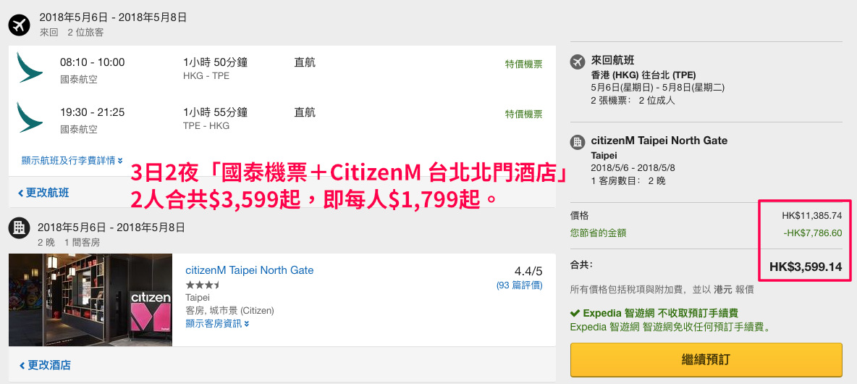Click the hotel icon next to the citizenM summary
Screen dimensions: 857x384
[x=578, y=142]
